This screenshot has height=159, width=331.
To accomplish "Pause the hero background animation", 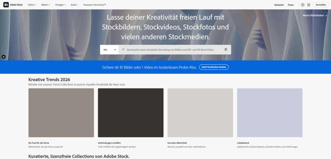I will [x=4, y=57].
